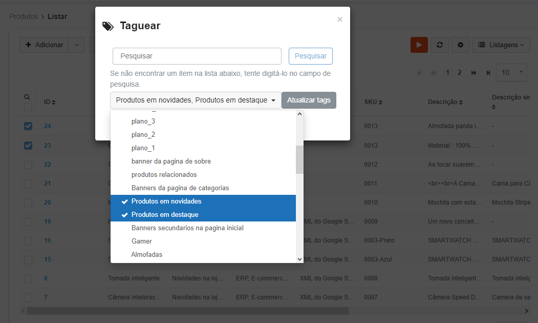538x323 pixels.
Task: Click the Pesquisar search input field
Action: click(x=197, y=56)
